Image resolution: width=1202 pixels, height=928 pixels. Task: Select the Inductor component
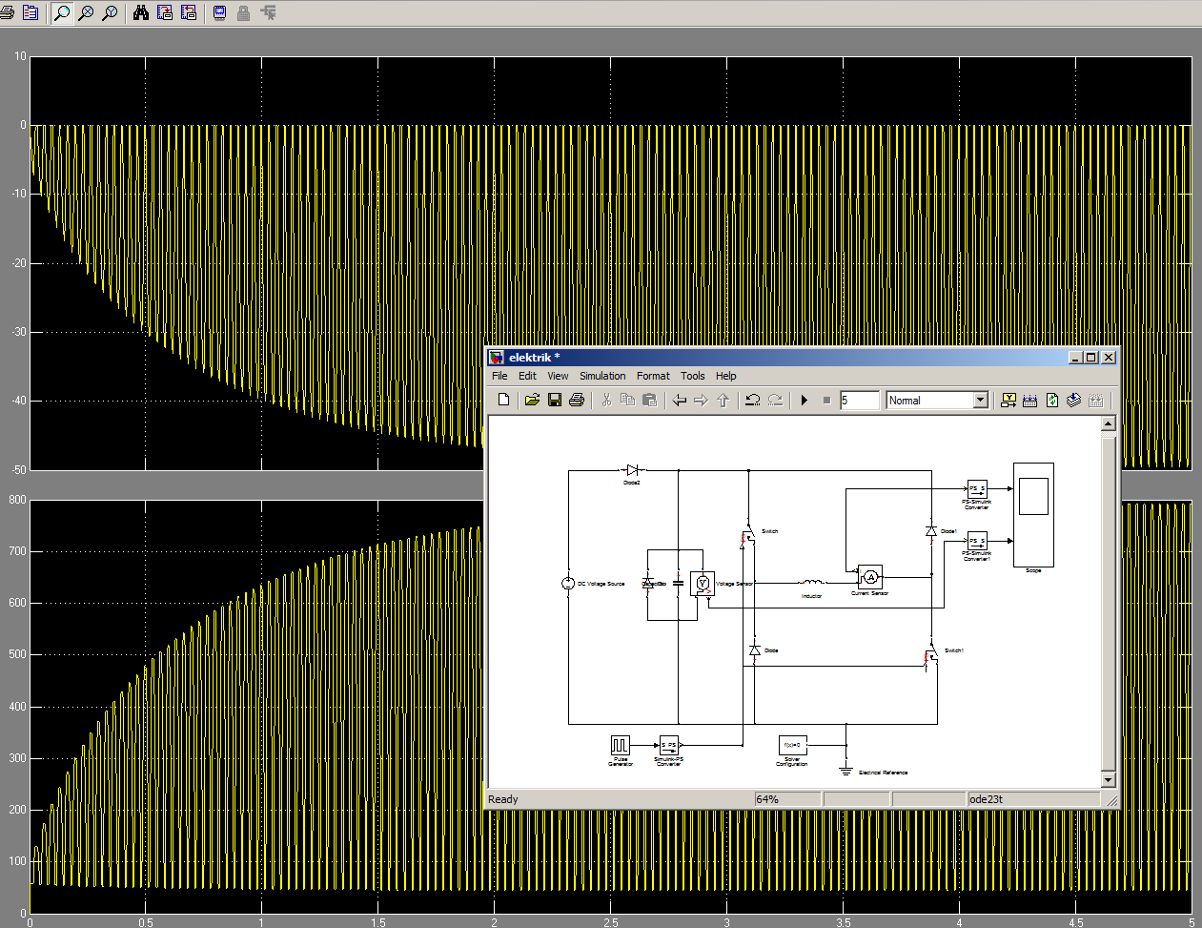(x=811, y=583)
